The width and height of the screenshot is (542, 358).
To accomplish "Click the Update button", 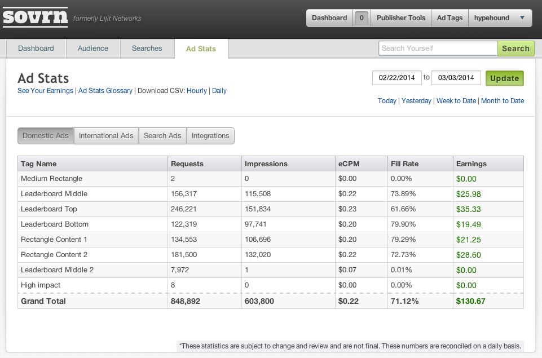I will (504, 78).
